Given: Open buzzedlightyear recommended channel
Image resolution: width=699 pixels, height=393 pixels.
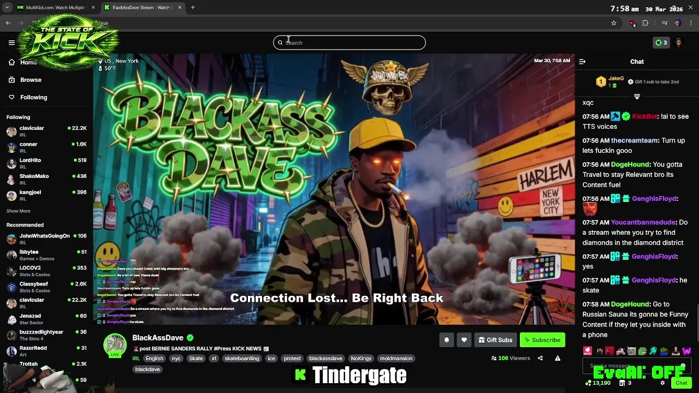Looking at the screenshot, I should point(46,335).
